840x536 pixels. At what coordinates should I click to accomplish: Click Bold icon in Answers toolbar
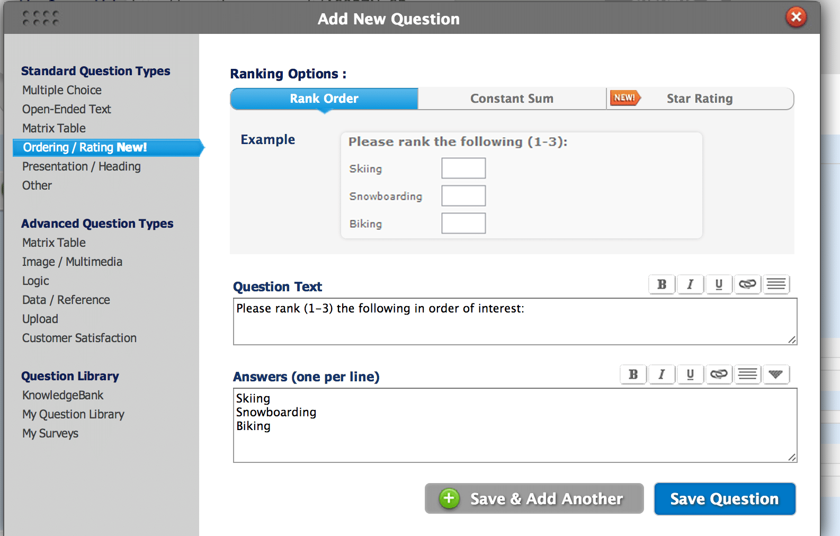coord(633,374)
